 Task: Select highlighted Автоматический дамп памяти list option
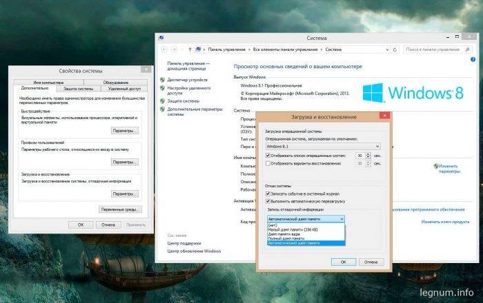point(306,243)
